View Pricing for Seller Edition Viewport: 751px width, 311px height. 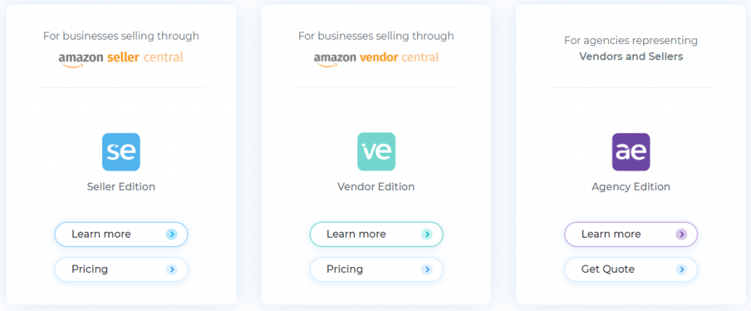click(121, 269)
